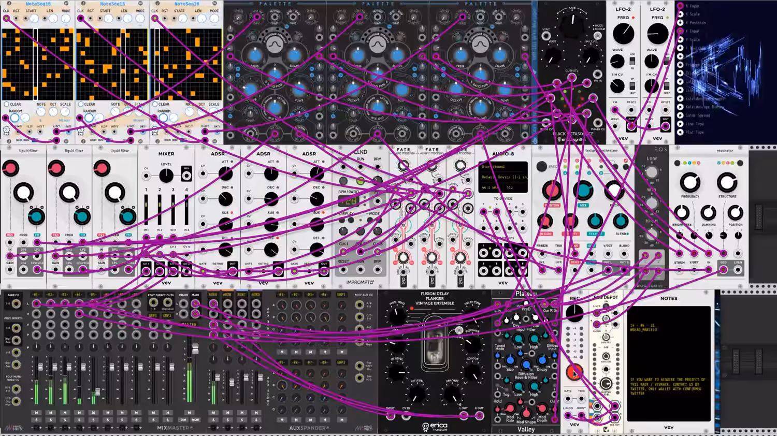Click the waveform display on the leftmost Palette module

pos(275,45)
